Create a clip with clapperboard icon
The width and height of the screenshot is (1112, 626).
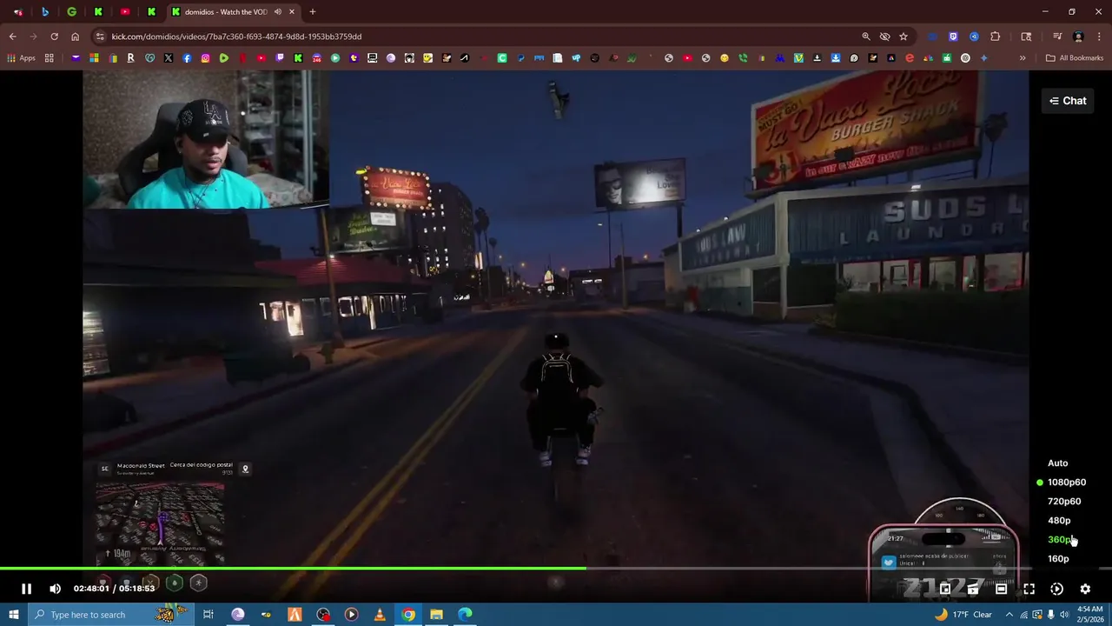click(973, 589)
